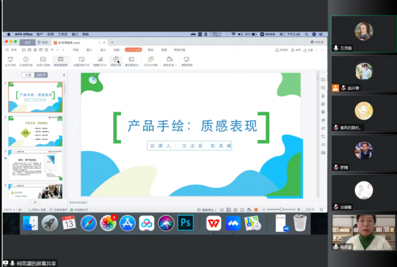Screen dimensions: 397x267
Task: Adjust the zoom slider in status bar
Action: (x=282, y=210)
